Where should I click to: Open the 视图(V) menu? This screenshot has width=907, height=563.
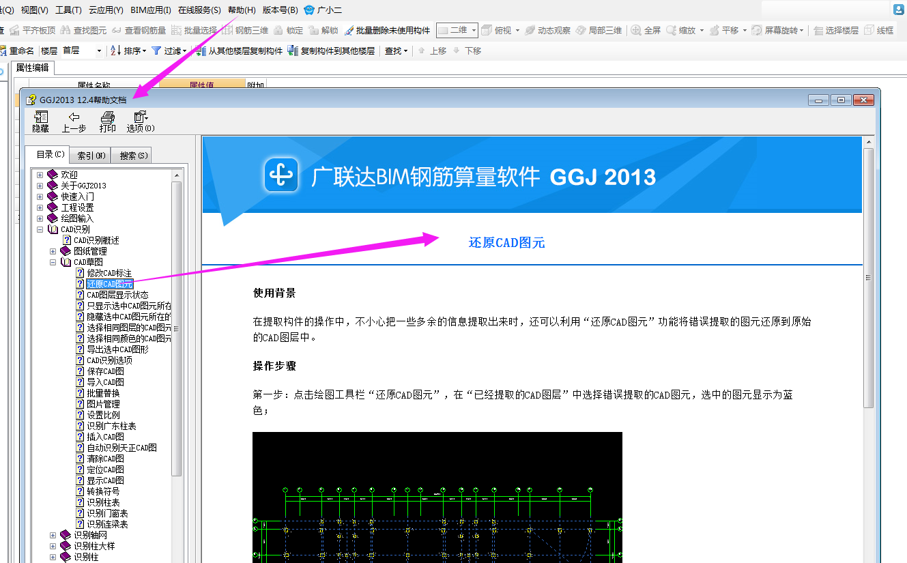[34, 10]
